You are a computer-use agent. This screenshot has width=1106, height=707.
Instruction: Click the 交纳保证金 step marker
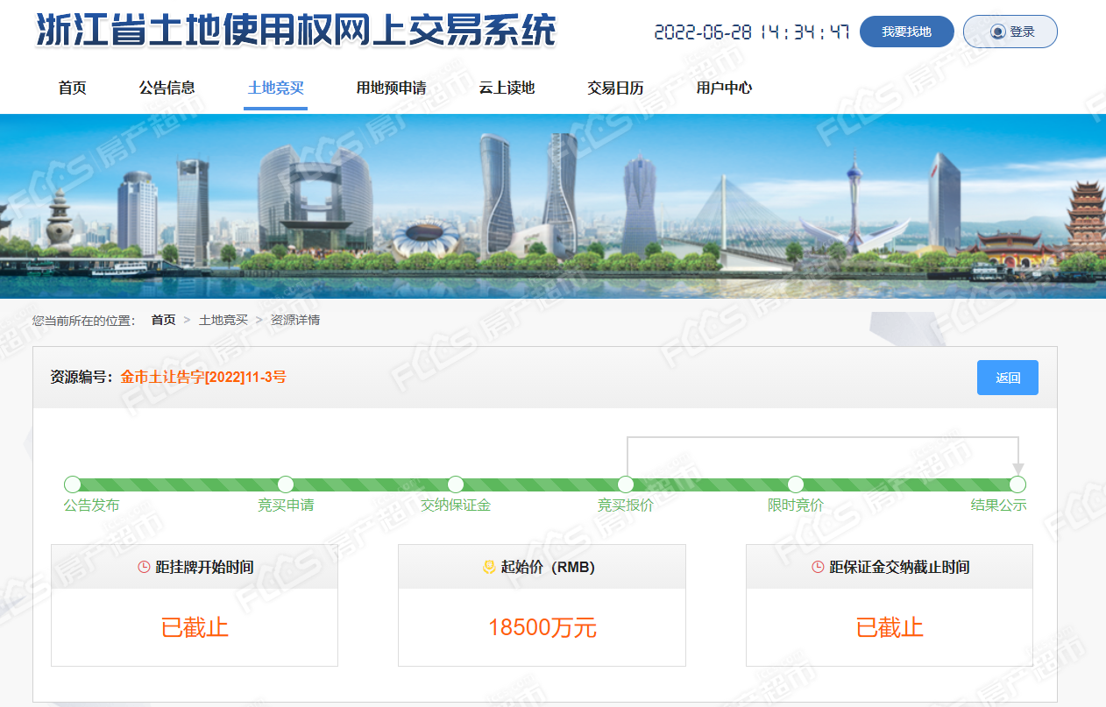(456, 484)
